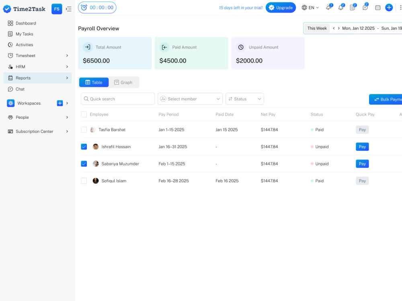Click the 15 days left trial text

click(241, 8)
